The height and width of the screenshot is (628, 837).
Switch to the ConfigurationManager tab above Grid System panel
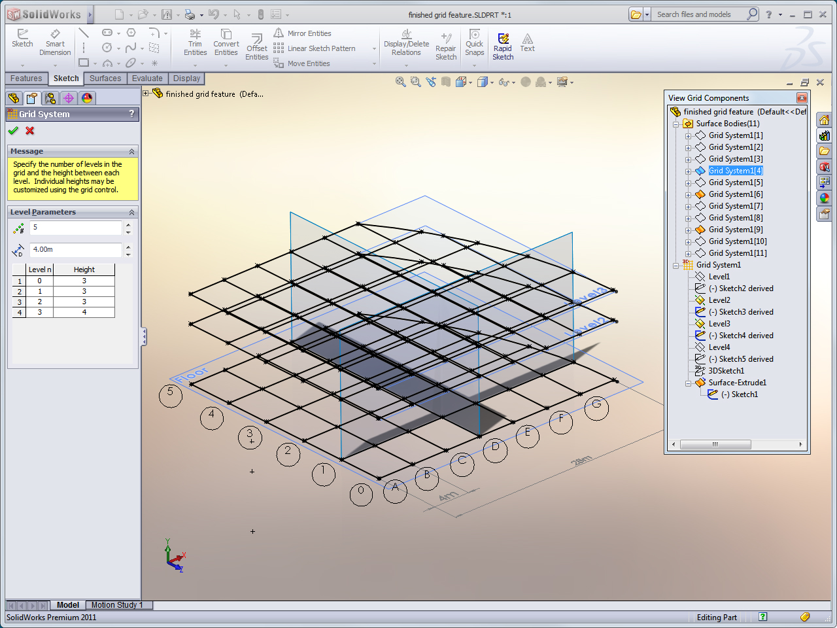click(x=50, y=98)
